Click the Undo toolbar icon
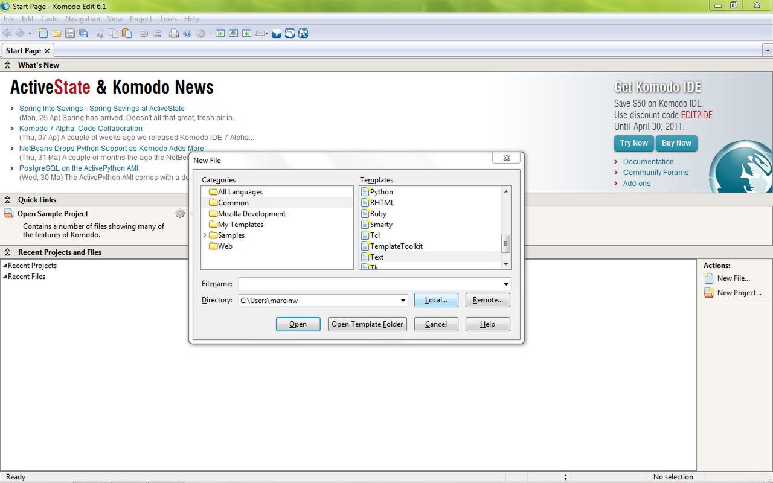The image size is (773, 483). (144, 34)
